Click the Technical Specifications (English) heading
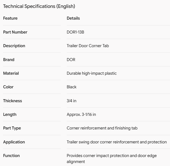The image size is (170, 166). coord(39,6)
